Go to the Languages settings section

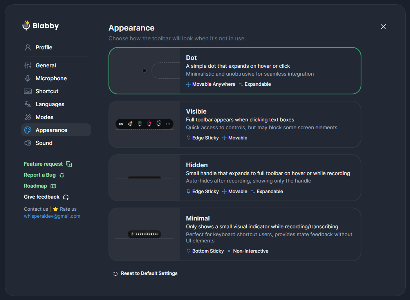pos(50,104)
